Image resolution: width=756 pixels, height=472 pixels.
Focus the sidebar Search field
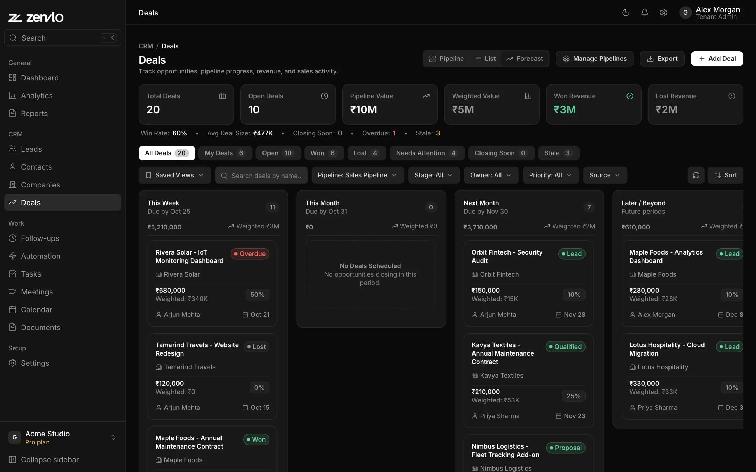[63, 38]
